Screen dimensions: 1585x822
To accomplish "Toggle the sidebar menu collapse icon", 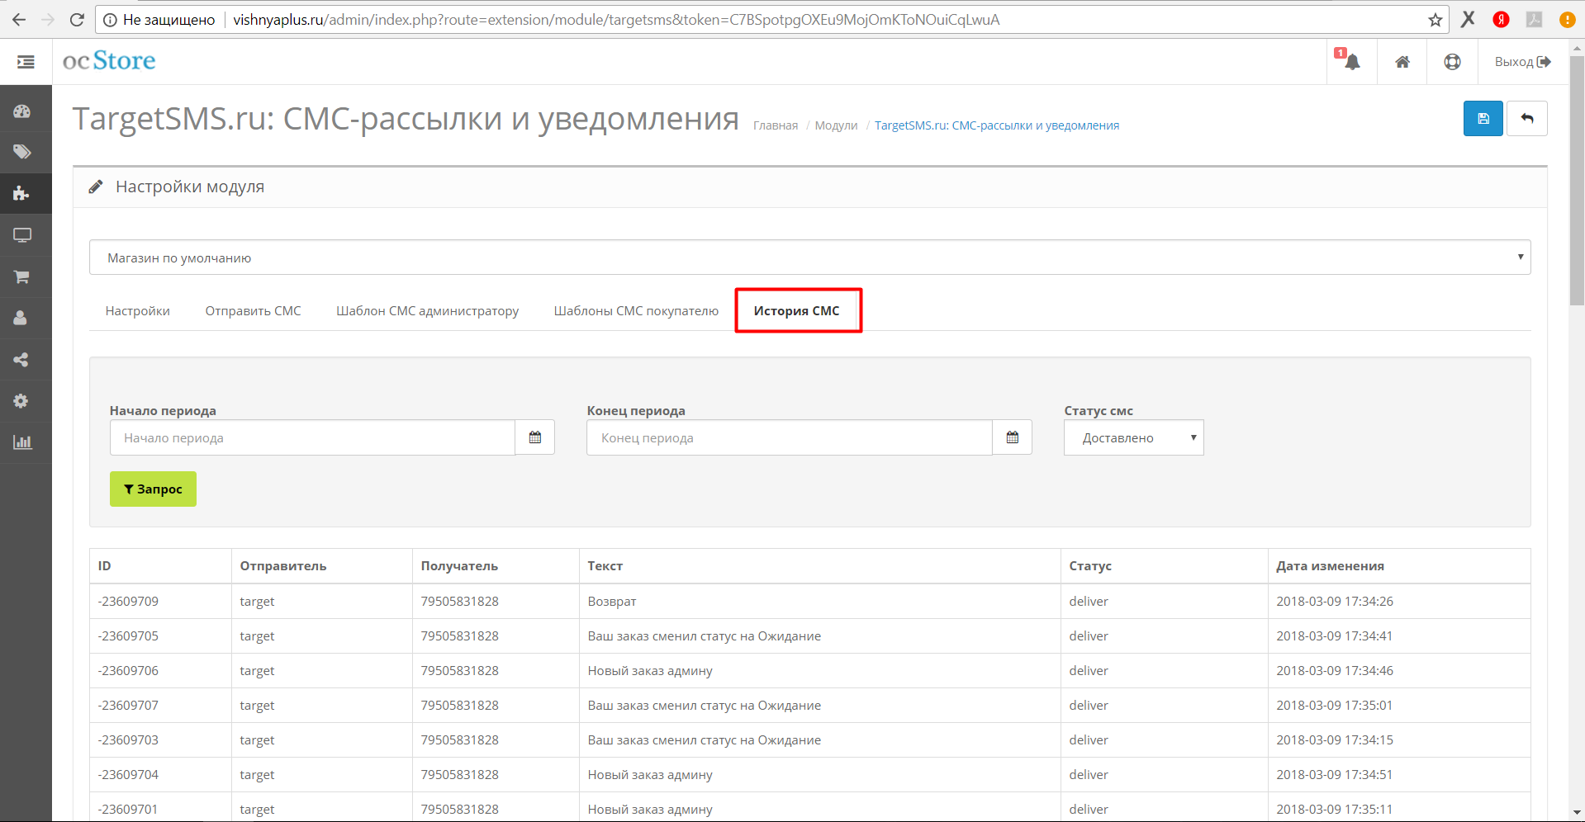I will click(26, 62).
